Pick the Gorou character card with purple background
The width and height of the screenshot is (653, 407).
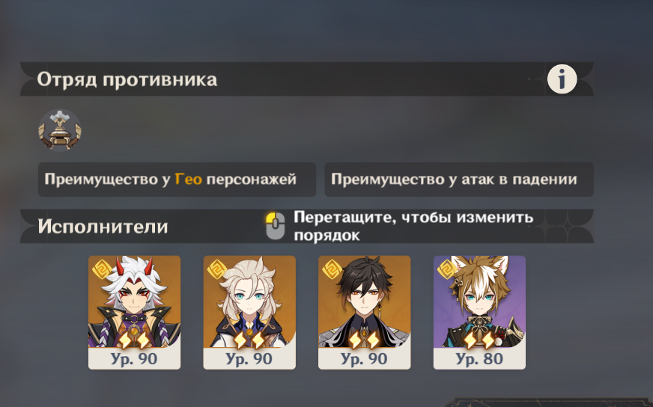click(x=479, y=313)
